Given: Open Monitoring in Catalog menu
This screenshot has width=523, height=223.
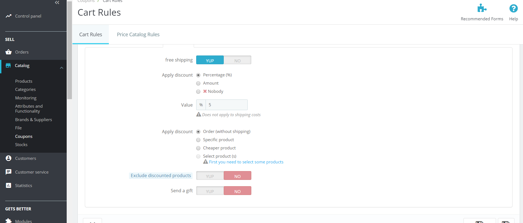Looking at the screenshot, I should 26,98.
